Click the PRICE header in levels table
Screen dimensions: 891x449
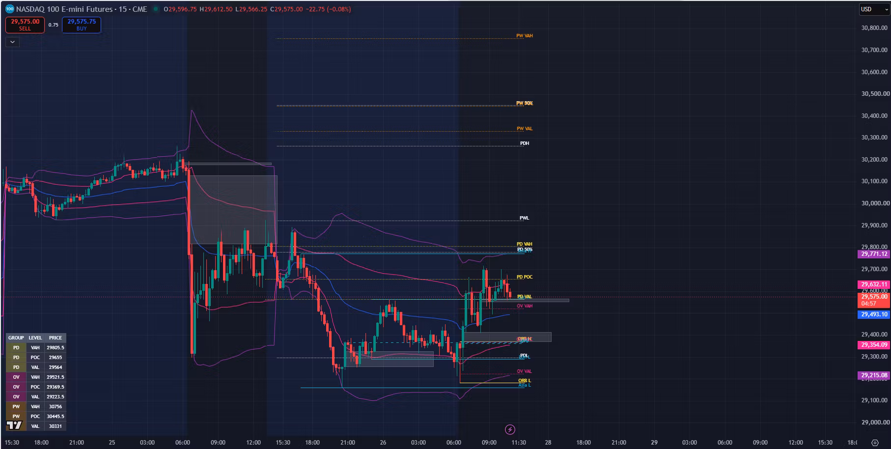tap(56, 338)
